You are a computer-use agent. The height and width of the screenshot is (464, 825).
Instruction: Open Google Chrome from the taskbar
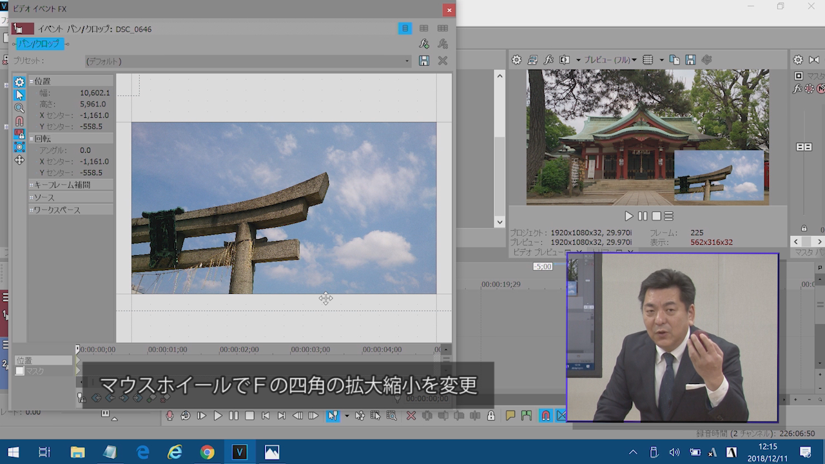click(207, 452)
